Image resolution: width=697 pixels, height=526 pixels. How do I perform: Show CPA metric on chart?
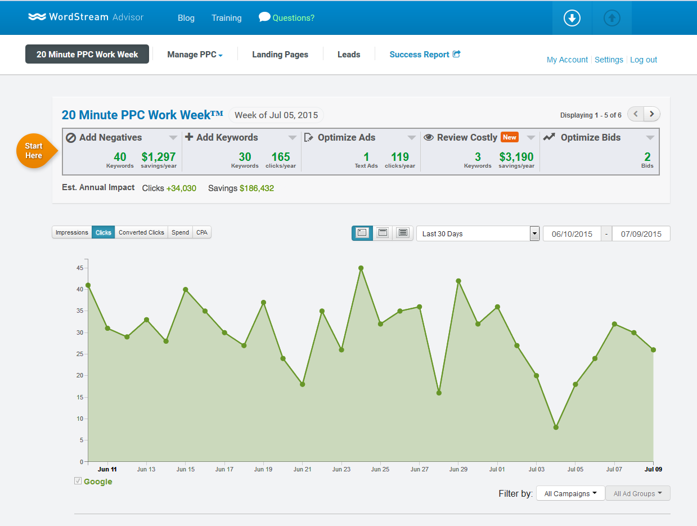click(x=202, y=232)
